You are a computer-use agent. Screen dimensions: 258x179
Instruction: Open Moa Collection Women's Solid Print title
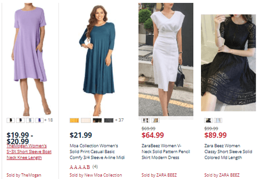(97, 152)
